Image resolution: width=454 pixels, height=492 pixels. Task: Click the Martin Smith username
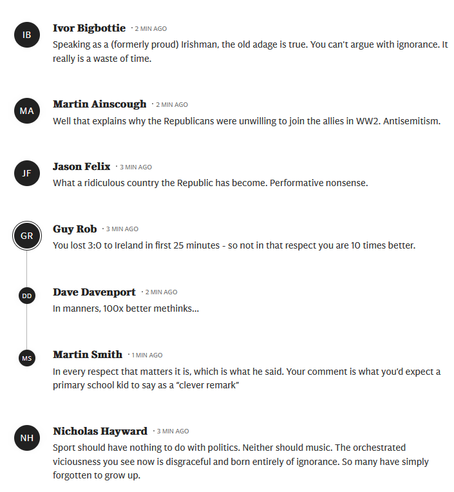click(x=88, y=355)
